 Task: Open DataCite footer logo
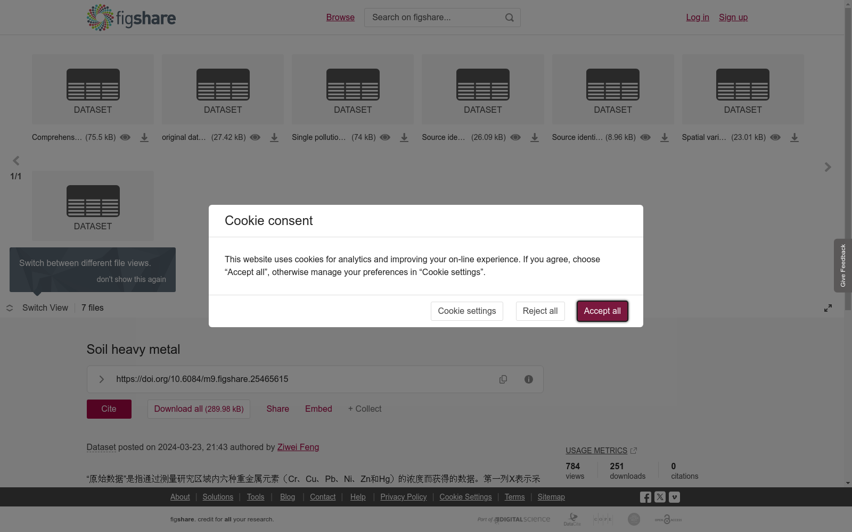[573, 519]
